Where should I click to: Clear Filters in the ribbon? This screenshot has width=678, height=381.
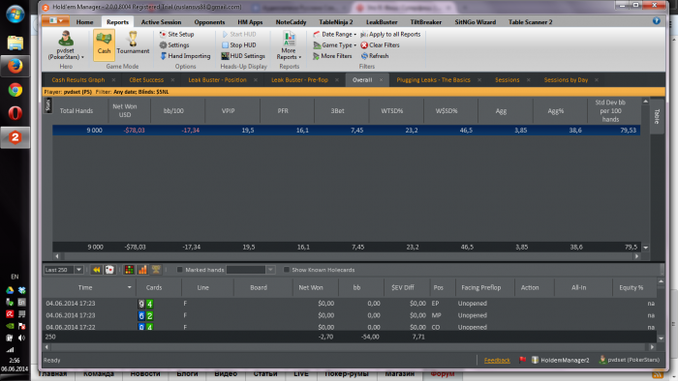pyautogui.click(x=380, y=44)
